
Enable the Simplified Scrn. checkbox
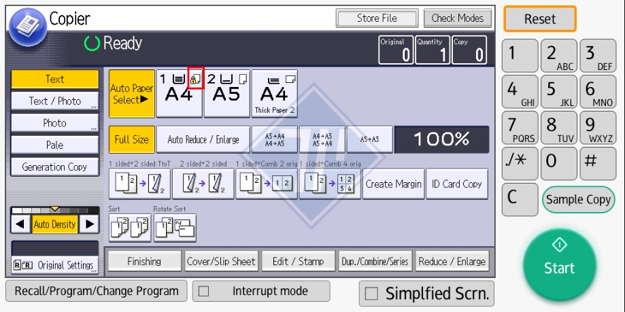coord(371,294)
